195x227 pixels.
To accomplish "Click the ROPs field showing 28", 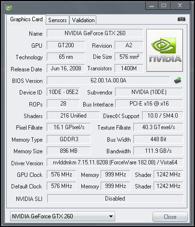I will [x=63, y=104].
